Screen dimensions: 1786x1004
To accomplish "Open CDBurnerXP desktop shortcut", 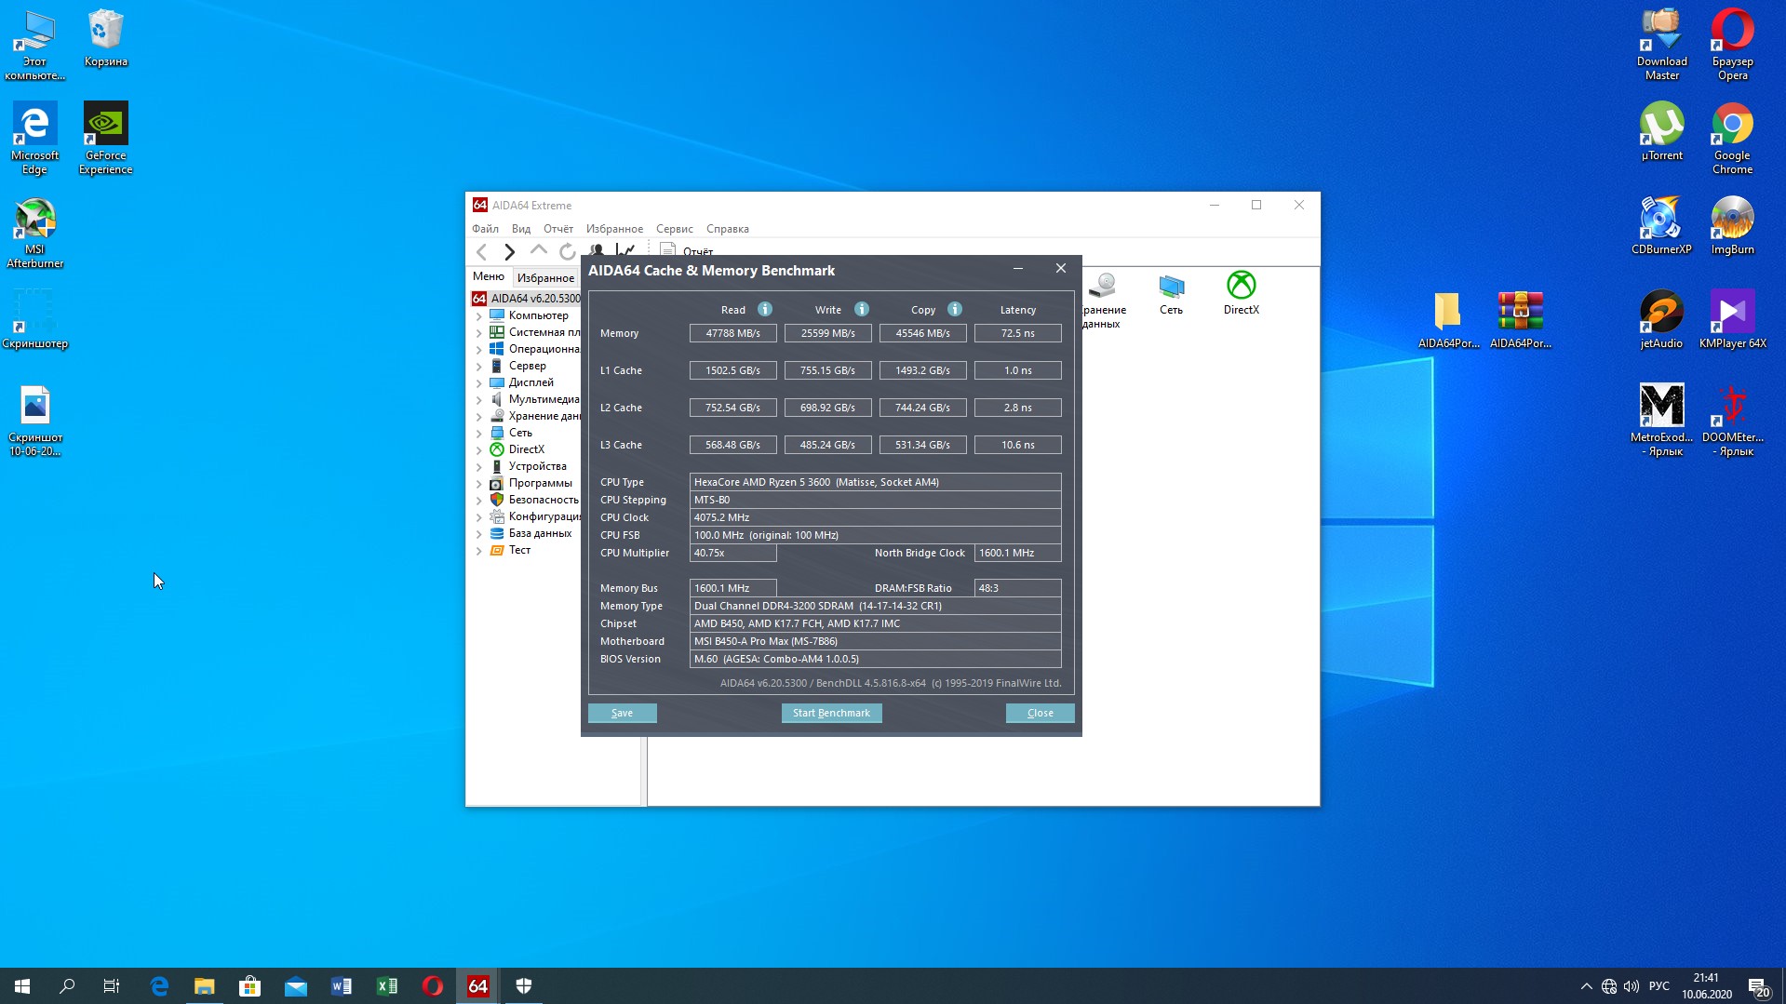I will 1661,226.
